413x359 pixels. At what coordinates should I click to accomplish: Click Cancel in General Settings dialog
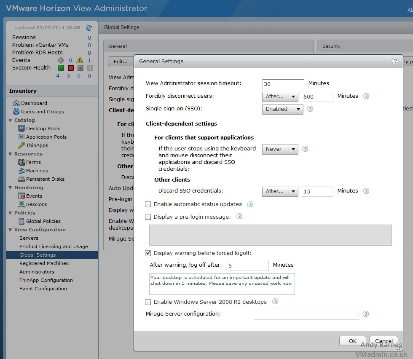[383, 341]
